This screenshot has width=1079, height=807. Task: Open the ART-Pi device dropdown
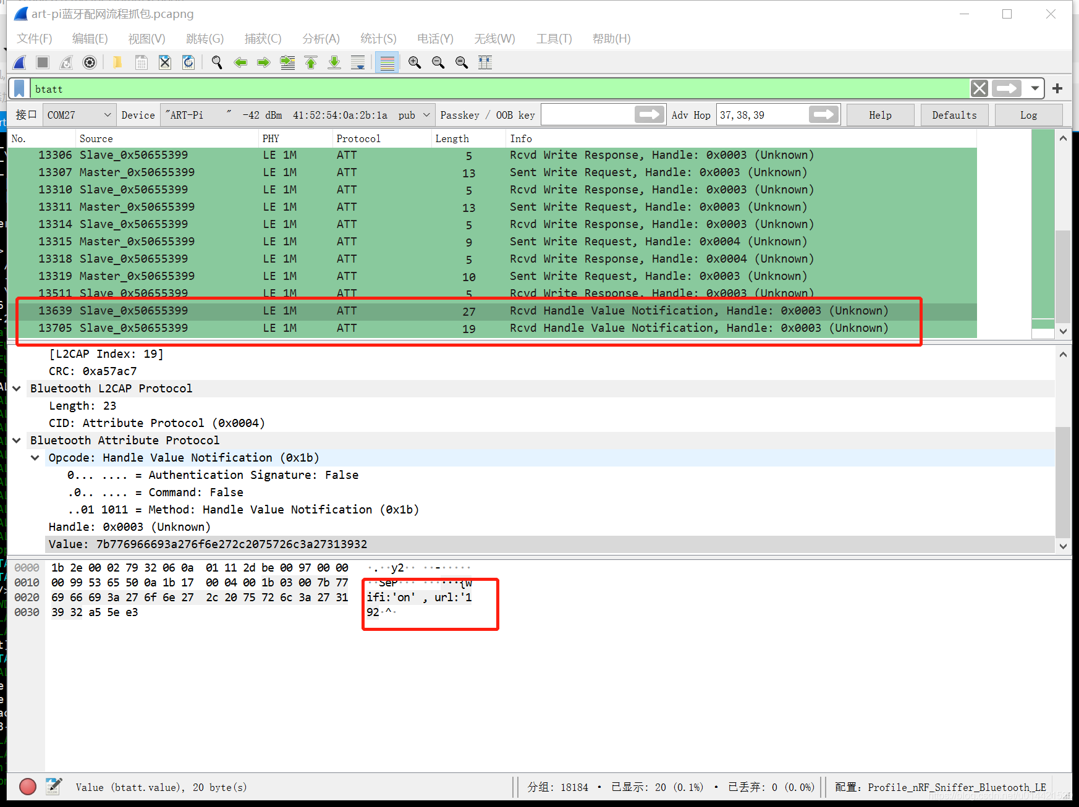pos(297,115)
